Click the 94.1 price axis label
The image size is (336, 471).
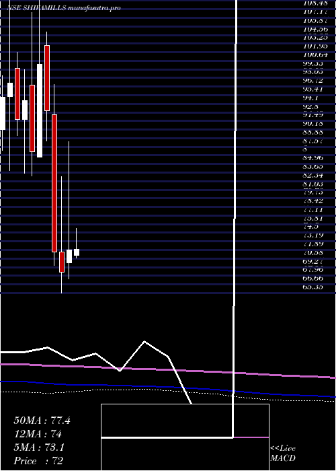pos(311,98)
